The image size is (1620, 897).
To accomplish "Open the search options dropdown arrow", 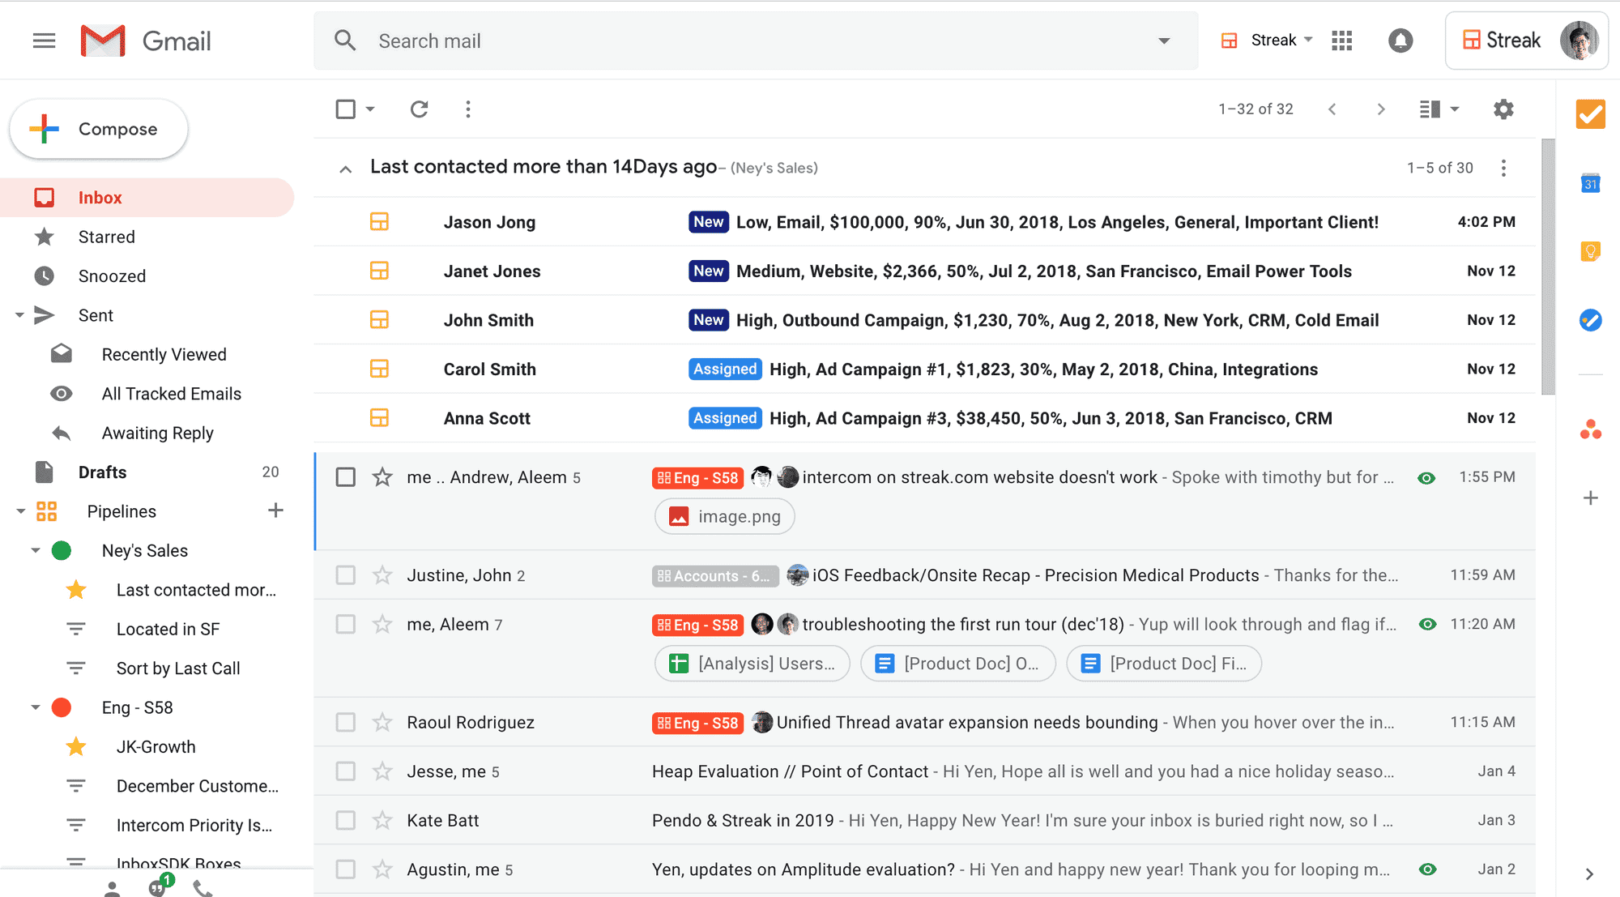I will pos(1164,41).
